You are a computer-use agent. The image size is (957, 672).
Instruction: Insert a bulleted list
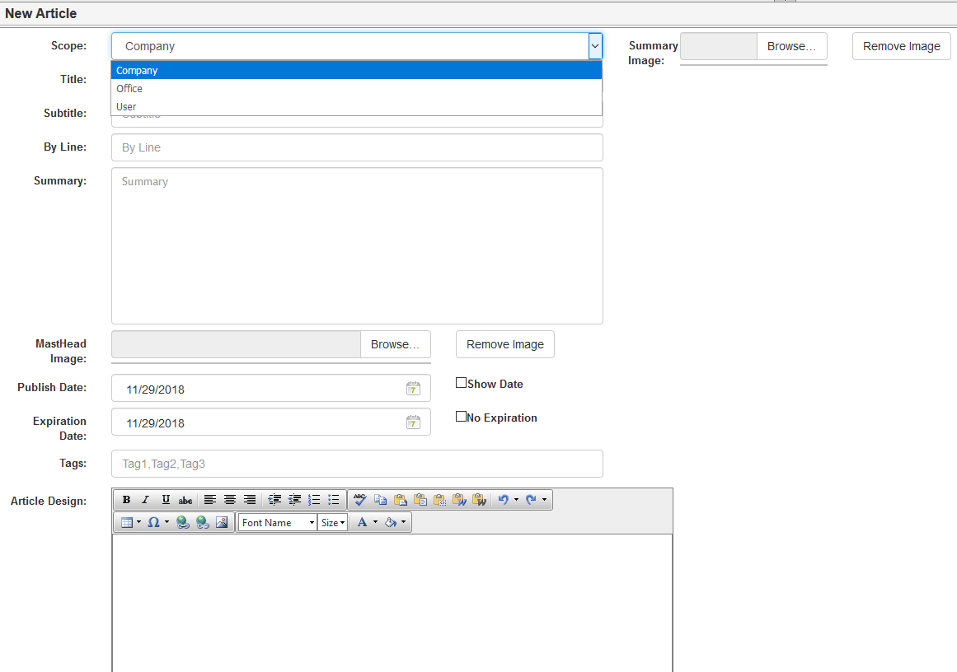(333, 500)
